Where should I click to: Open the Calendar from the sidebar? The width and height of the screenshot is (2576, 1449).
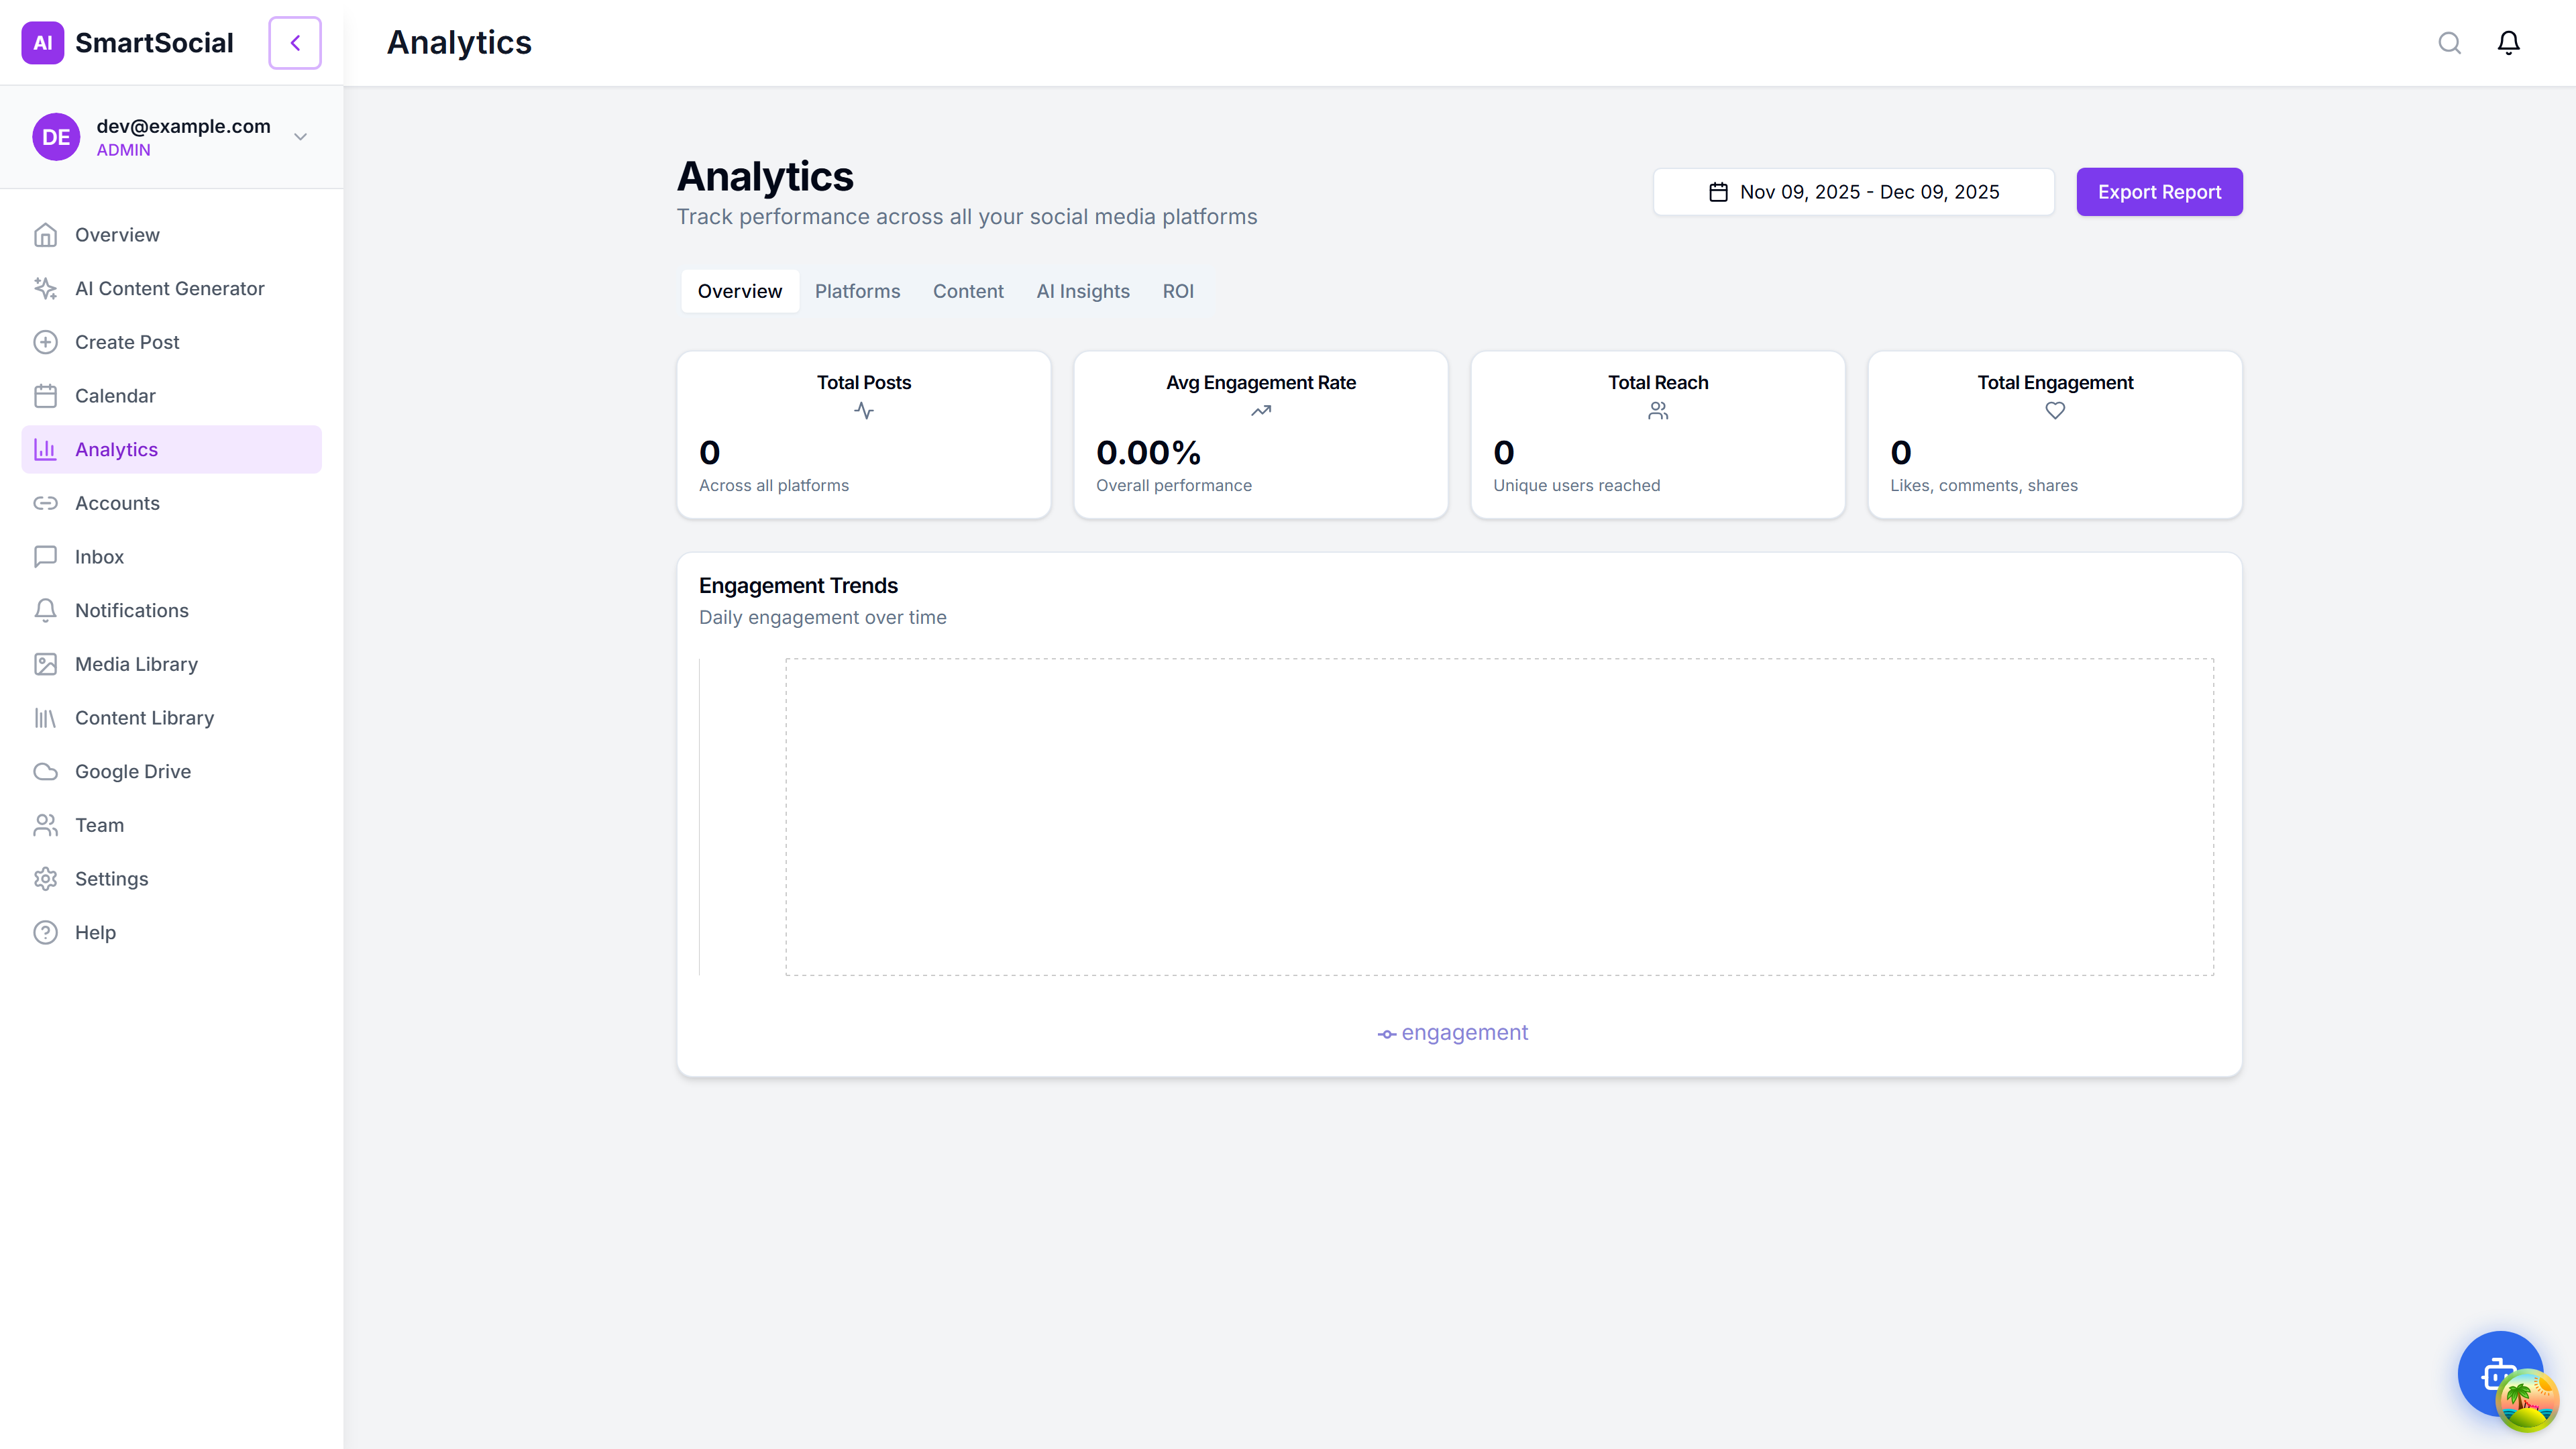coord(115,395)
